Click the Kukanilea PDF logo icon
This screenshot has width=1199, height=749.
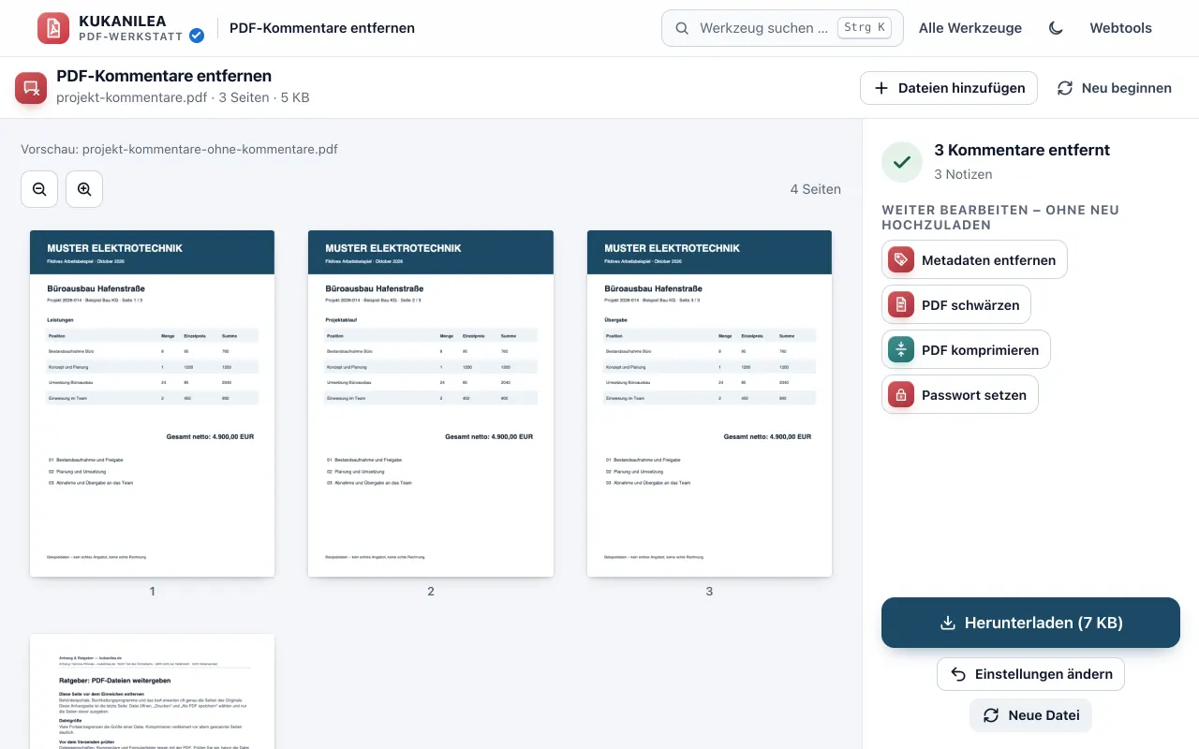coord(53,28)
